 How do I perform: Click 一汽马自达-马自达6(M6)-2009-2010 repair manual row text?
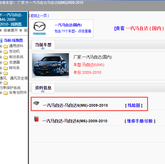coord(75,121)
